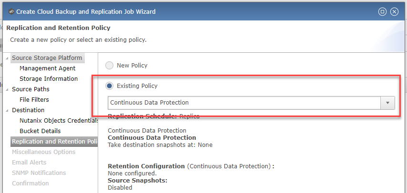Collapse the Source Paths tree node
The height and width of the screenshot is (193, 407).
[7, 89]
